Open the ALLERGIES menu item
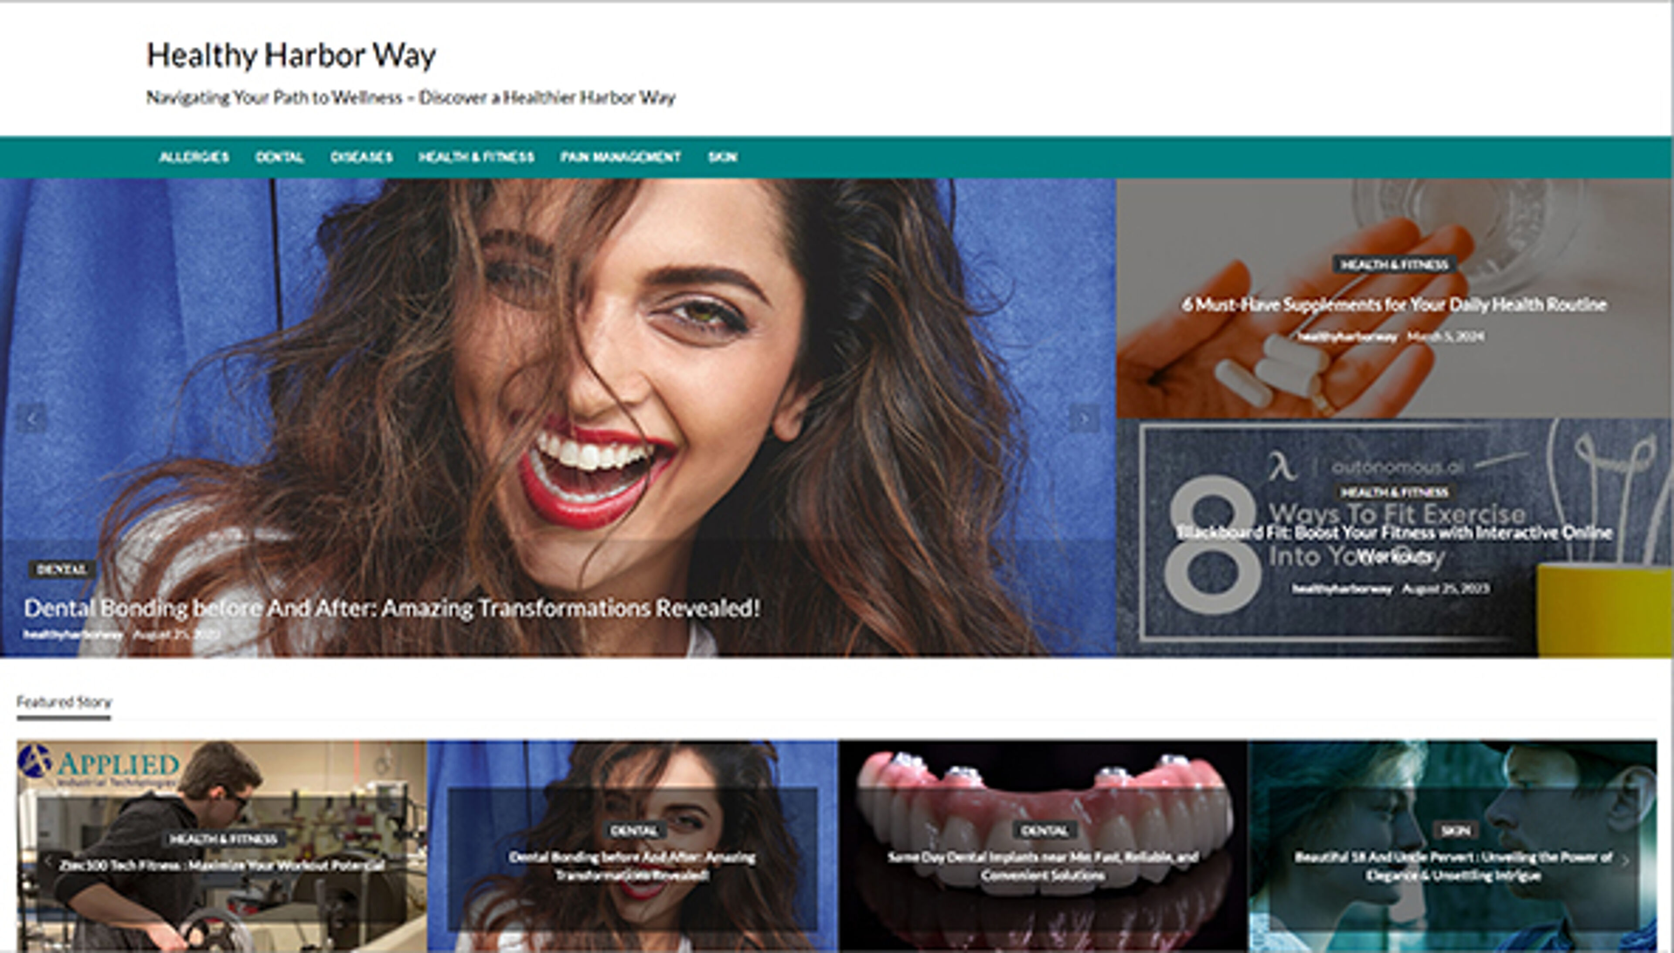Screen dimensions: 1674x953 [194, 157]
